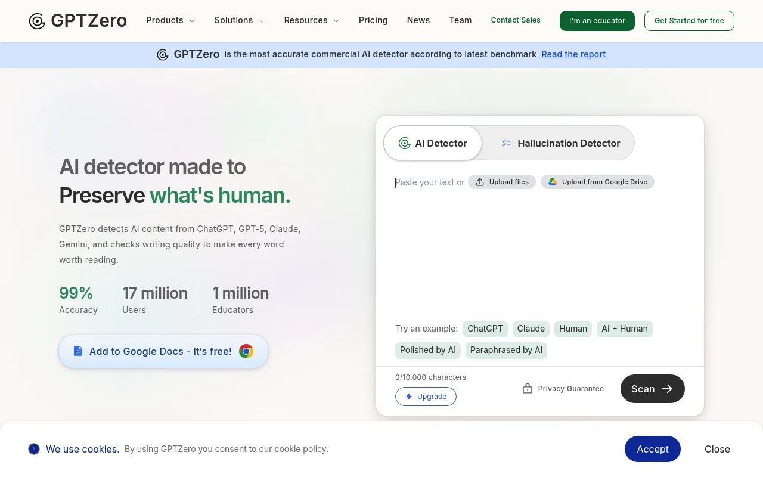
Task: Expand the Products dropdown chevron
Action: (x=192, y=21)
